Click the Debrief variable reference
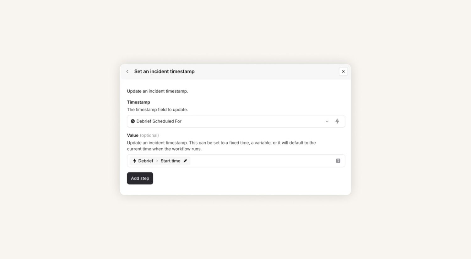Image resolution: width=471 pixels, height=259 pixels. point(146,161)
